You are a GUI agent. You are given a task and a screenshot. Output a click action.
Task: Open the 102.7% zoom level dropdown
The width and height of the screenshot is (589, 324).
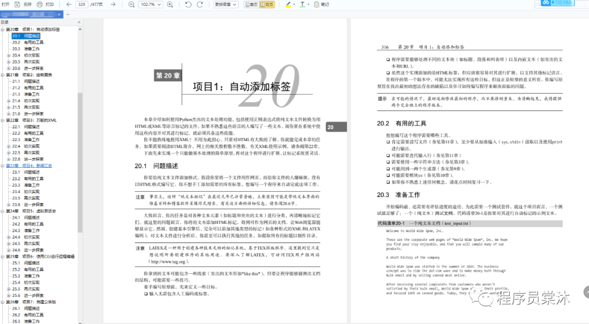151,4
